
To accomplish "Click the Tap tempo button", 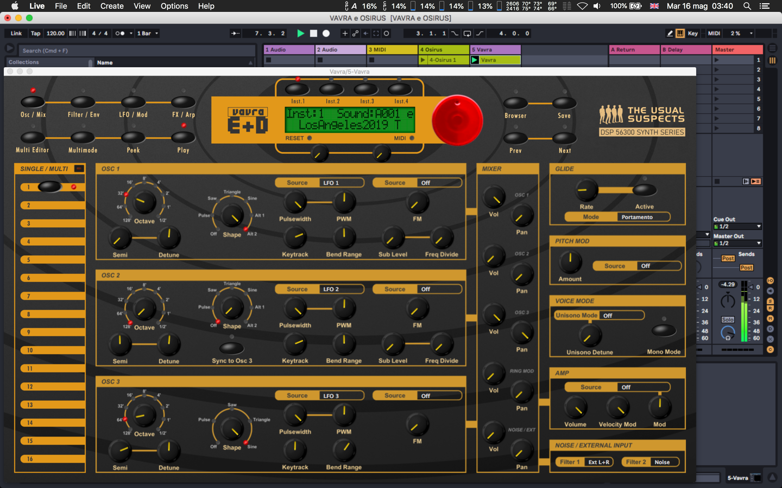I will (x=36, y=33).
